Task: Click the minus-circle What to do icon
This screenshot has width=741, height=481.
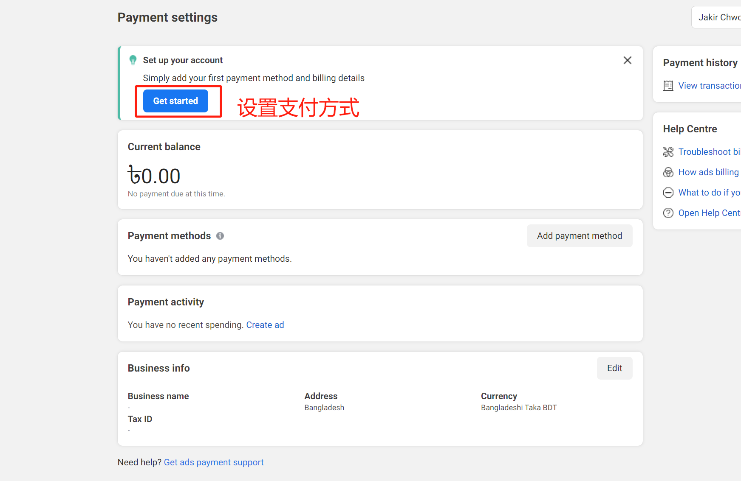Action: click(668, 193)
